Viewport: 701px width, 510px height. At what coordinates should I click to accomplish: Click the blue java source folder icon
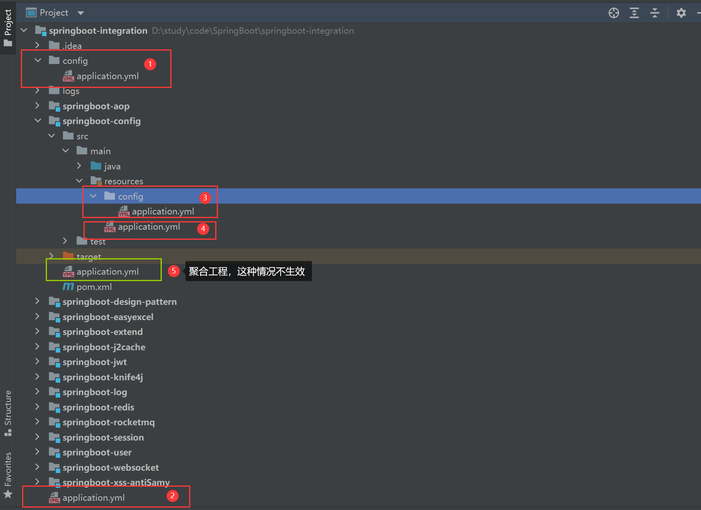(x=96, y=165)
